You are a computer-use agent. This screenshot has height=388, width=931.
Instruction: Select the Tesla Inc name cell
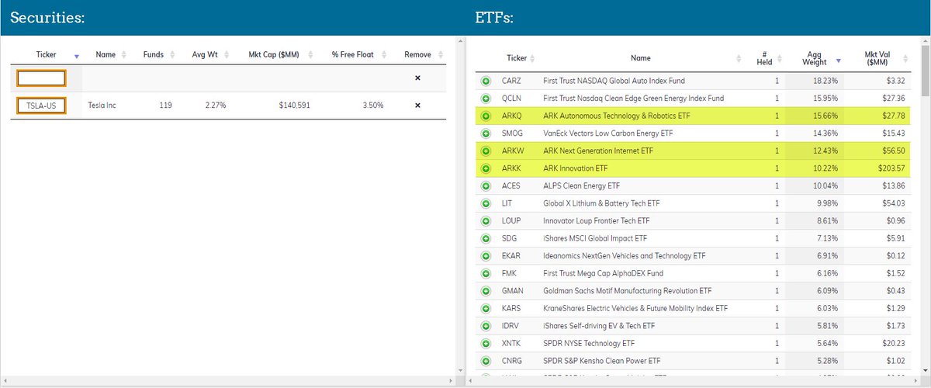102,106
